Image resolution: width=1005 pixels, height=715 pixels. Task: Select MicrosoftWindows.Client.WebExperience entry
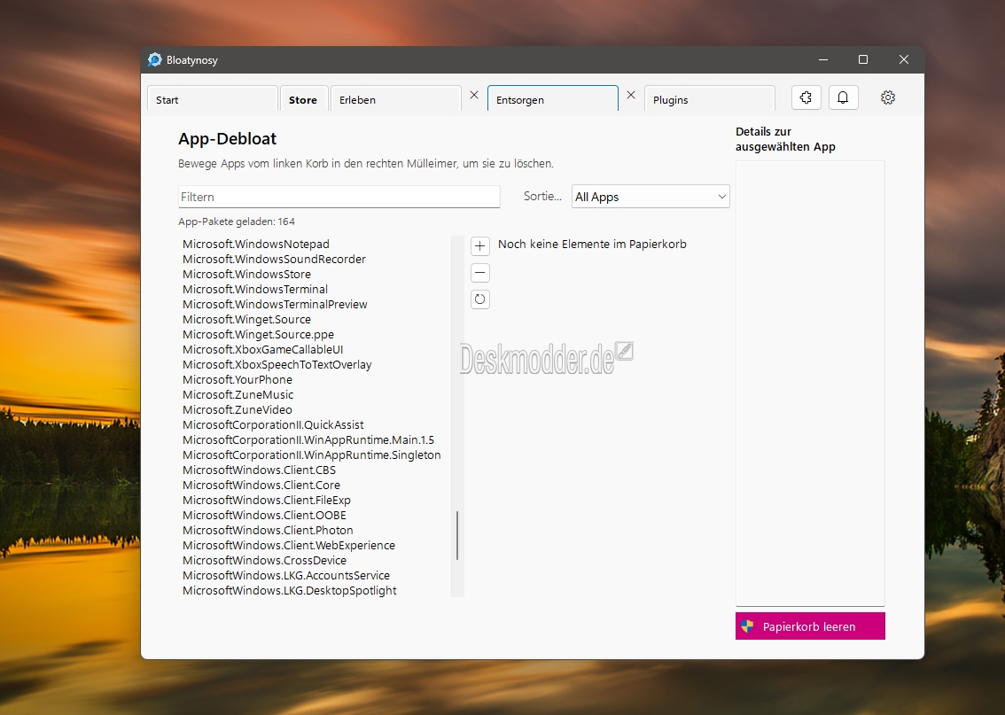pyautogui.click(x=289, y=545)
